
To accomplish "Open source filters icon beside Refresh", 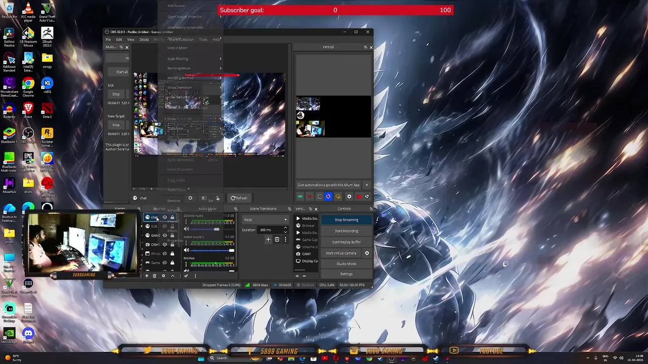I will tap(204, 198).
